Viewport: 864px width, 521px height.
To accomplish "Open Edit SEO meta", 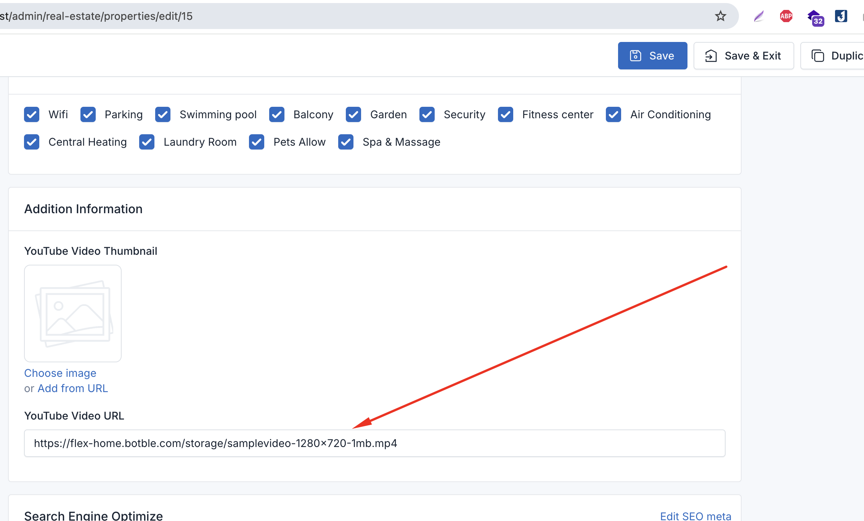I will click(695, 516).
